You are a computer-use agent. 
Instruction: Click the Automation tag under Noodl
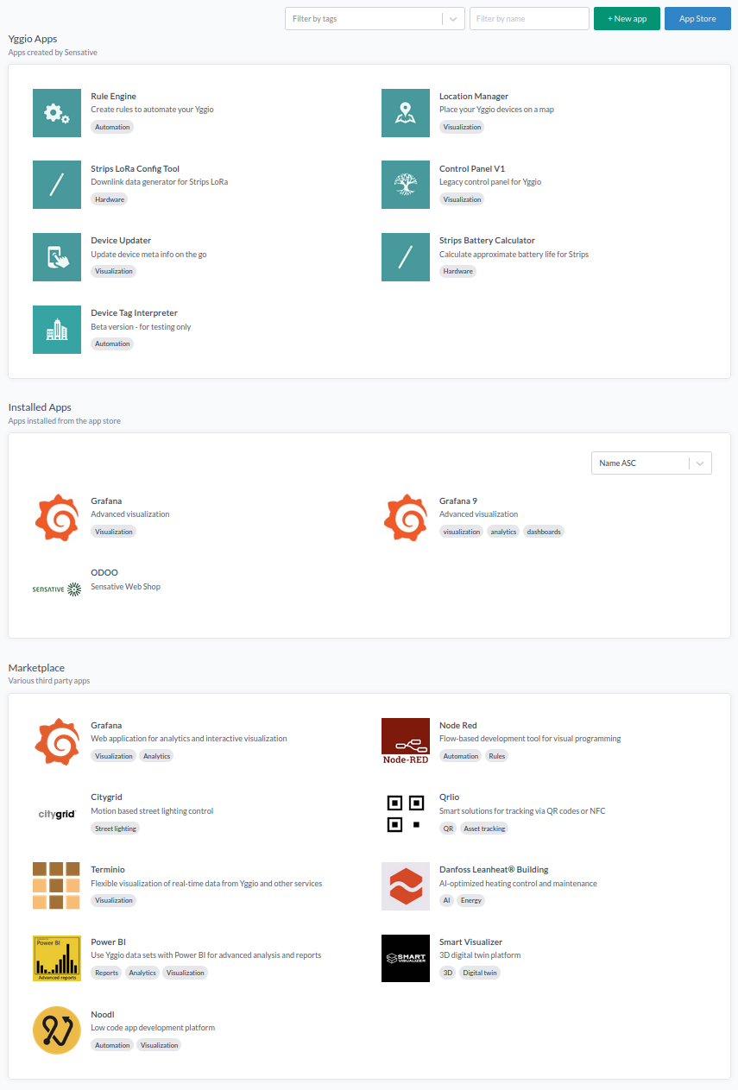(x=112, y=1045)
